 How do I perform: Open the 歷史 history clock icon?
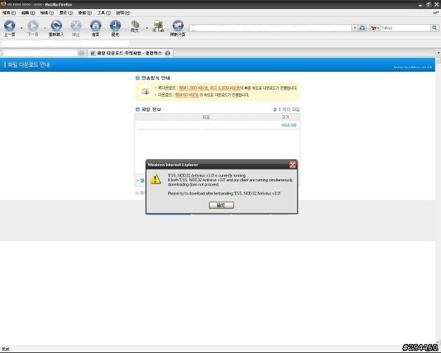pos(115,26)
